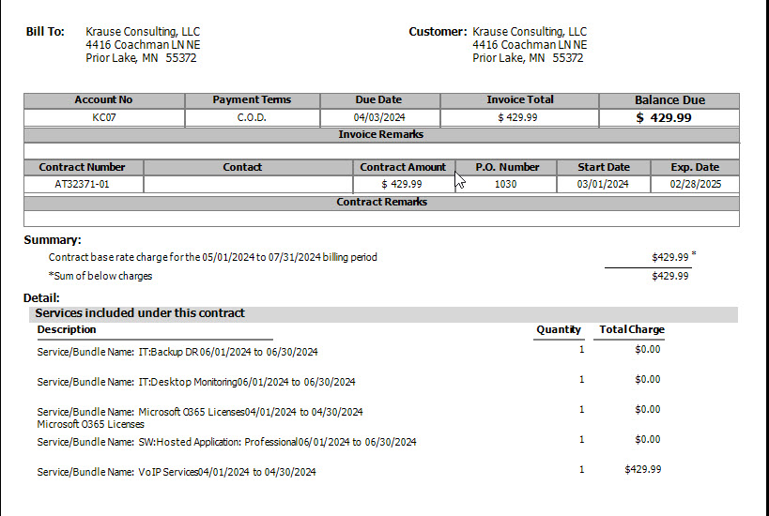Click the empty Contract Remarks field
Image resolution: width=769 pixels, height=516 pixels.
[381, 219]
